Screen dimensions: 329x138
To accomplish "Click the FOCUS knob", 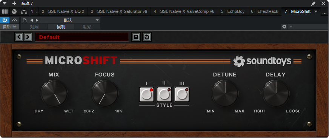I will click(x=105, y=93).
